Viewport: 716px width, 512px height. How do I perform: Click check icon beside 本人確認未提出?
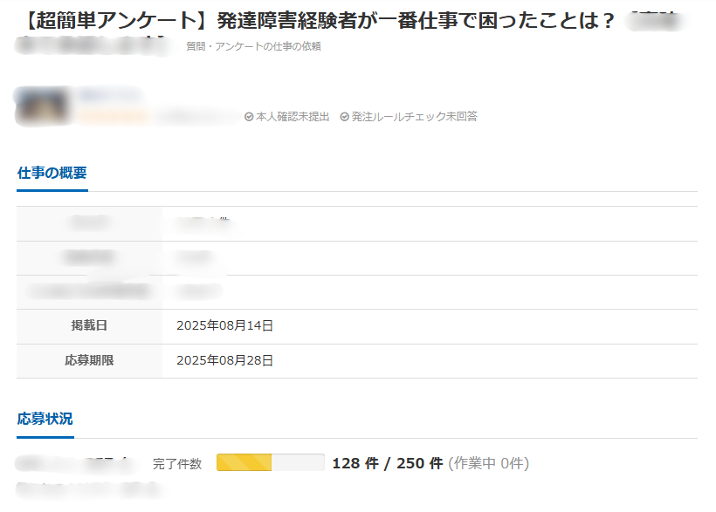pyautogui.click(x=249, y=117)
